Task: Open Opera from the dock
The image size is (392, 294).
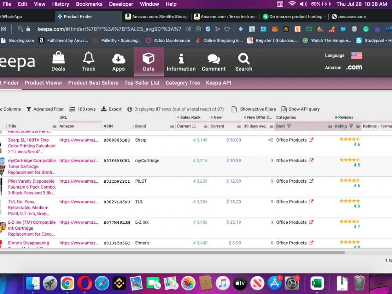Action: tap(85, 283)
